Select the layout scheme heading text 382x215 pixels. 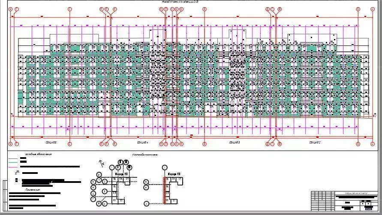(x=145, y=154)
